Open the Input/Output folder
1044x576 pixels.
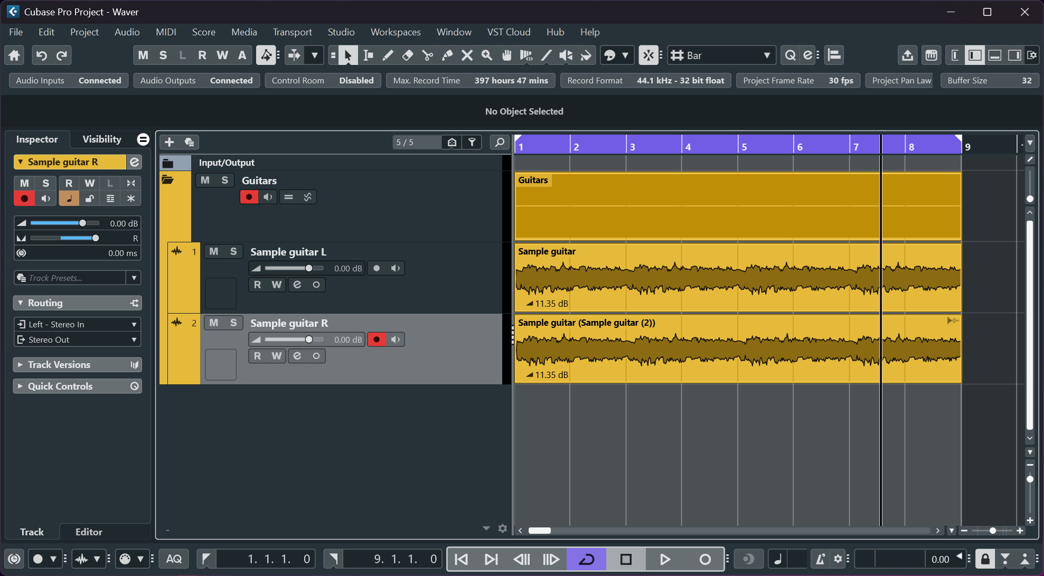coord(168,163)
